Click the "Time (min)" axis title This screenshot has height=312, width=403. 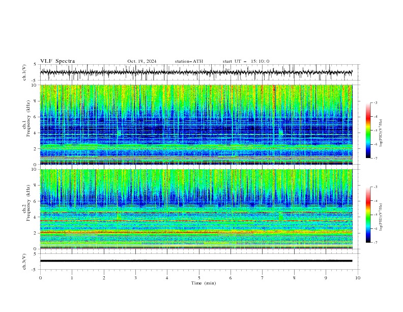(x=204, y=283)
